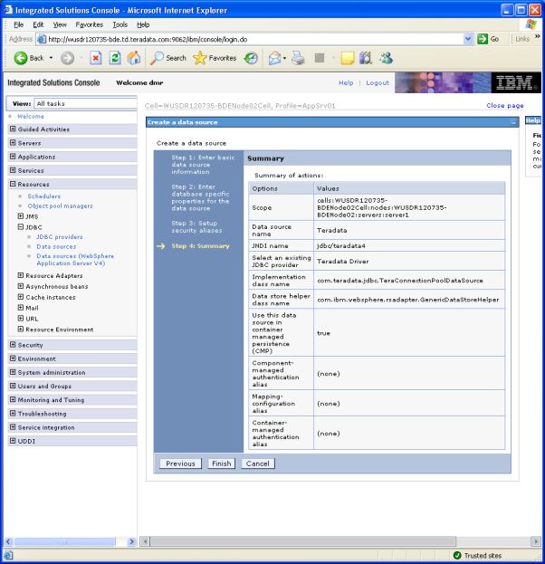The height and width of the screenshot is (564, 545).
Task: Click the green Go arrow icon
Action: click(483, 39)
